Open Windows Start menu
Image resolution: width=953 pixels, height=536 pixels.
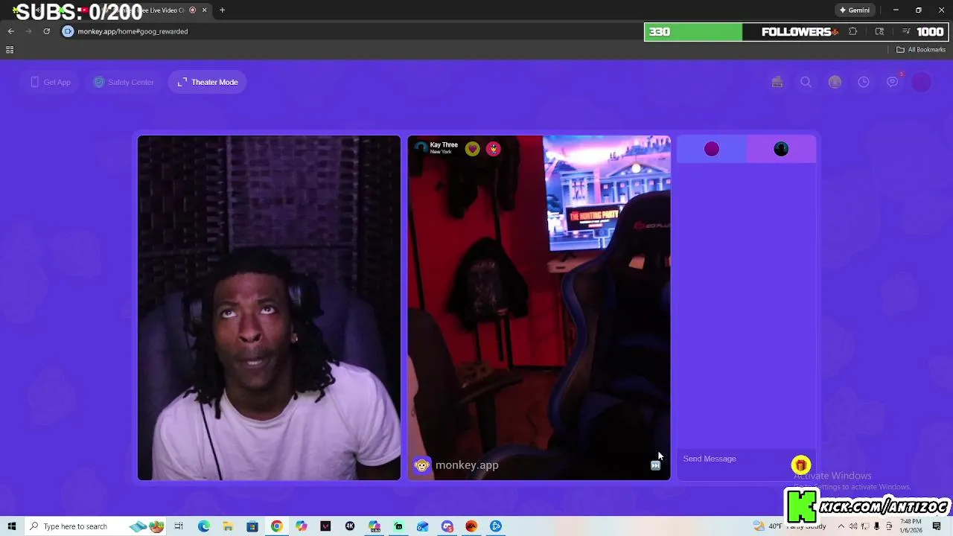[x=12, y=526]
